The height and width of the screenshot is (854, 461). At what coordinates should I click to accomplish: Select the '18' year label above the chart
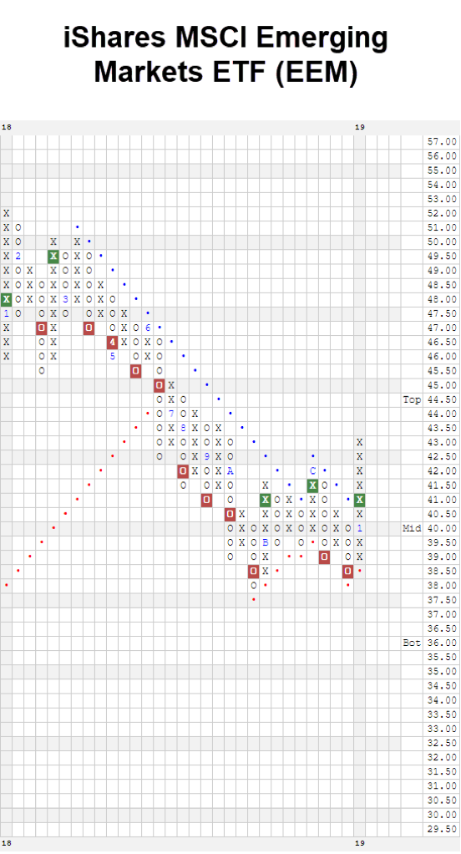[x=6, y=127]
